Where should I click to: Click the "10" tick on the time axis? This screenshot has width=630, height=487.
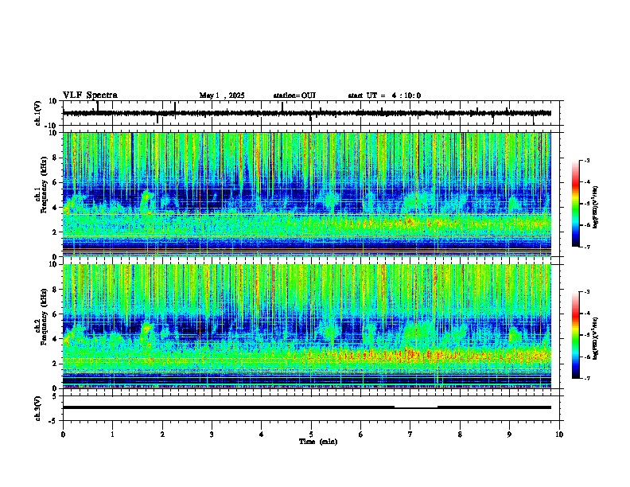point(559,434)
